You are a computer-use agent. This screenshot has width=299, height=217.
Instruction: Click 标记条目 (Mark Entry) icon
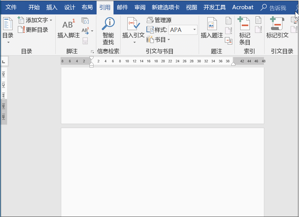point(244,24)
